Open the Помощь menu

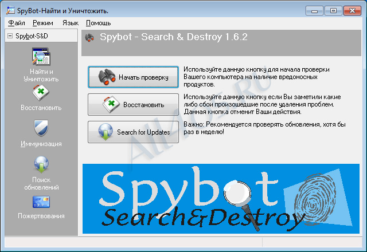(98, 23)
